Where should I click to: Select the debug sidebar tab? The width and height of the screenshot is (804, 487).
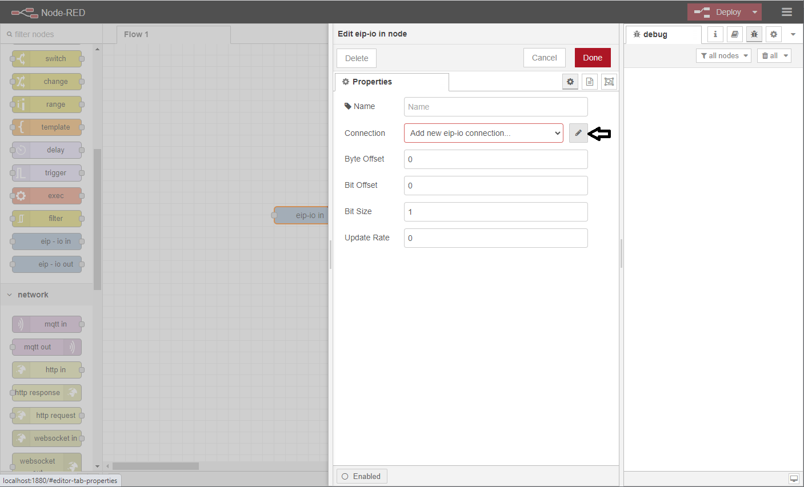664,34
